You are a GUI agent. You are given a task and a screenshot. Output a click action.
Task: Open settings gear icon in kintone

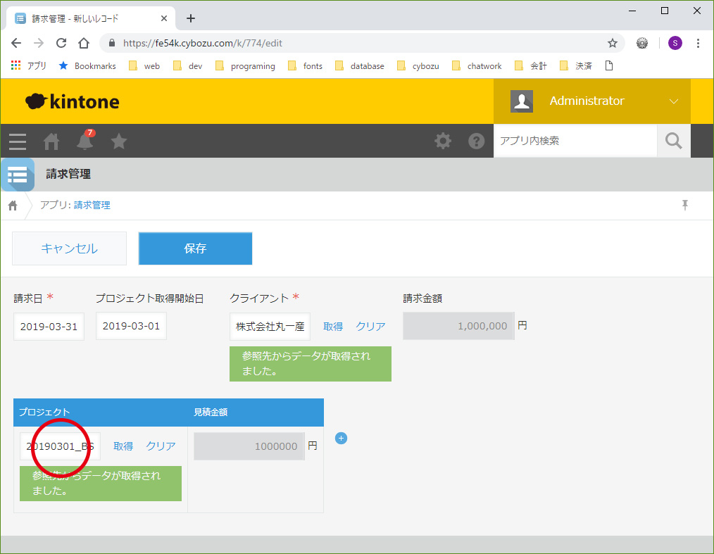(443, 141)
